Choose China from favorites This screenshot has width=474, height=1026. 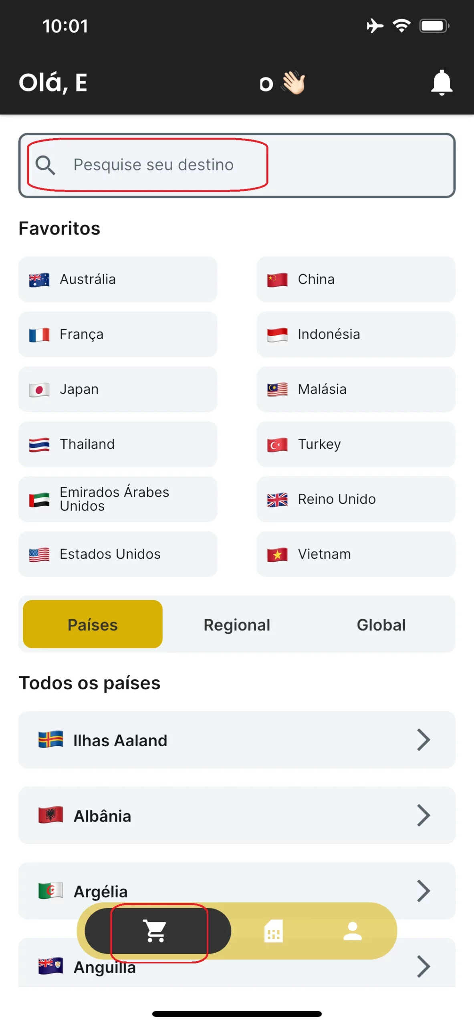pos(355,279)
